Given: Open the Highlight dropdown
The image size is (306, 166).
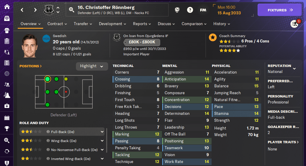Looking at the screenshot, I should (x=92, y=66).
